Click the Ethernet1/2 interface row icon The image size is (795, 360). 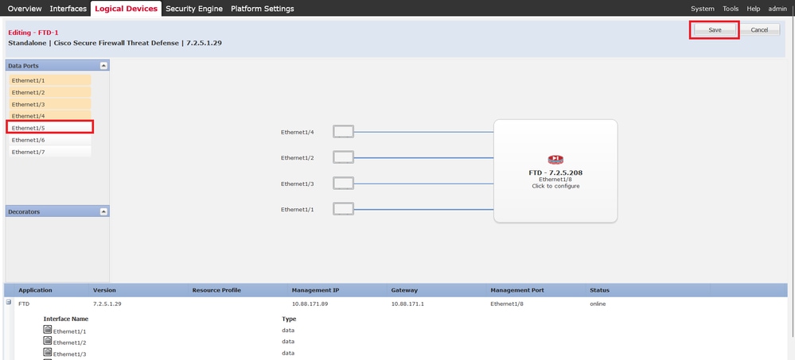[48, 341]
